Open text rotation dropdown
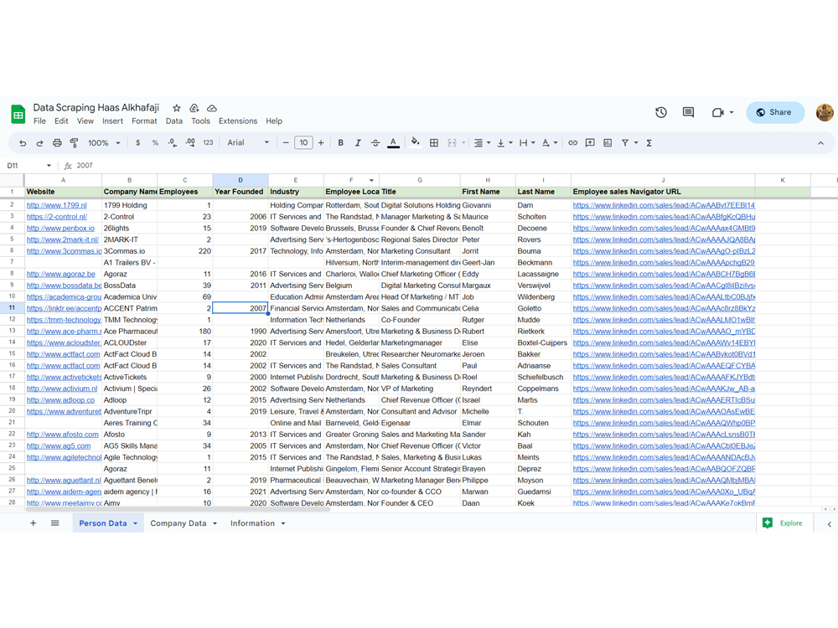 pos(550,143)
